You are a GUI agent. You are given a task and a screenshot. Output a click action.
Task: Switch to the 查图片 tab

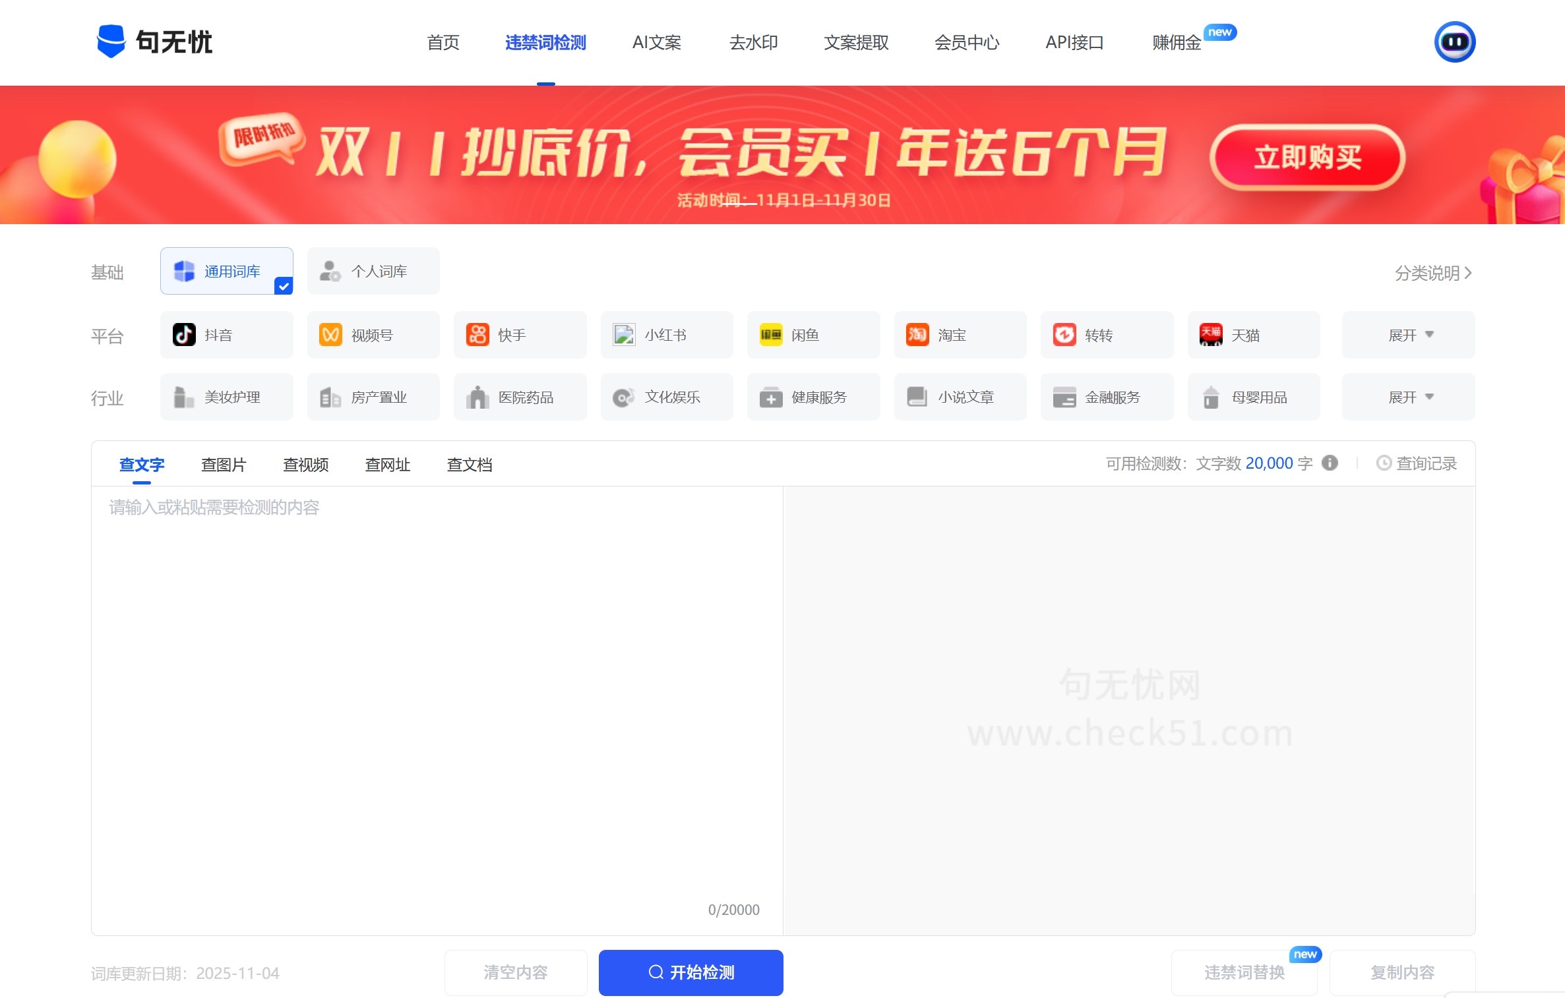[x=223, y=465]
